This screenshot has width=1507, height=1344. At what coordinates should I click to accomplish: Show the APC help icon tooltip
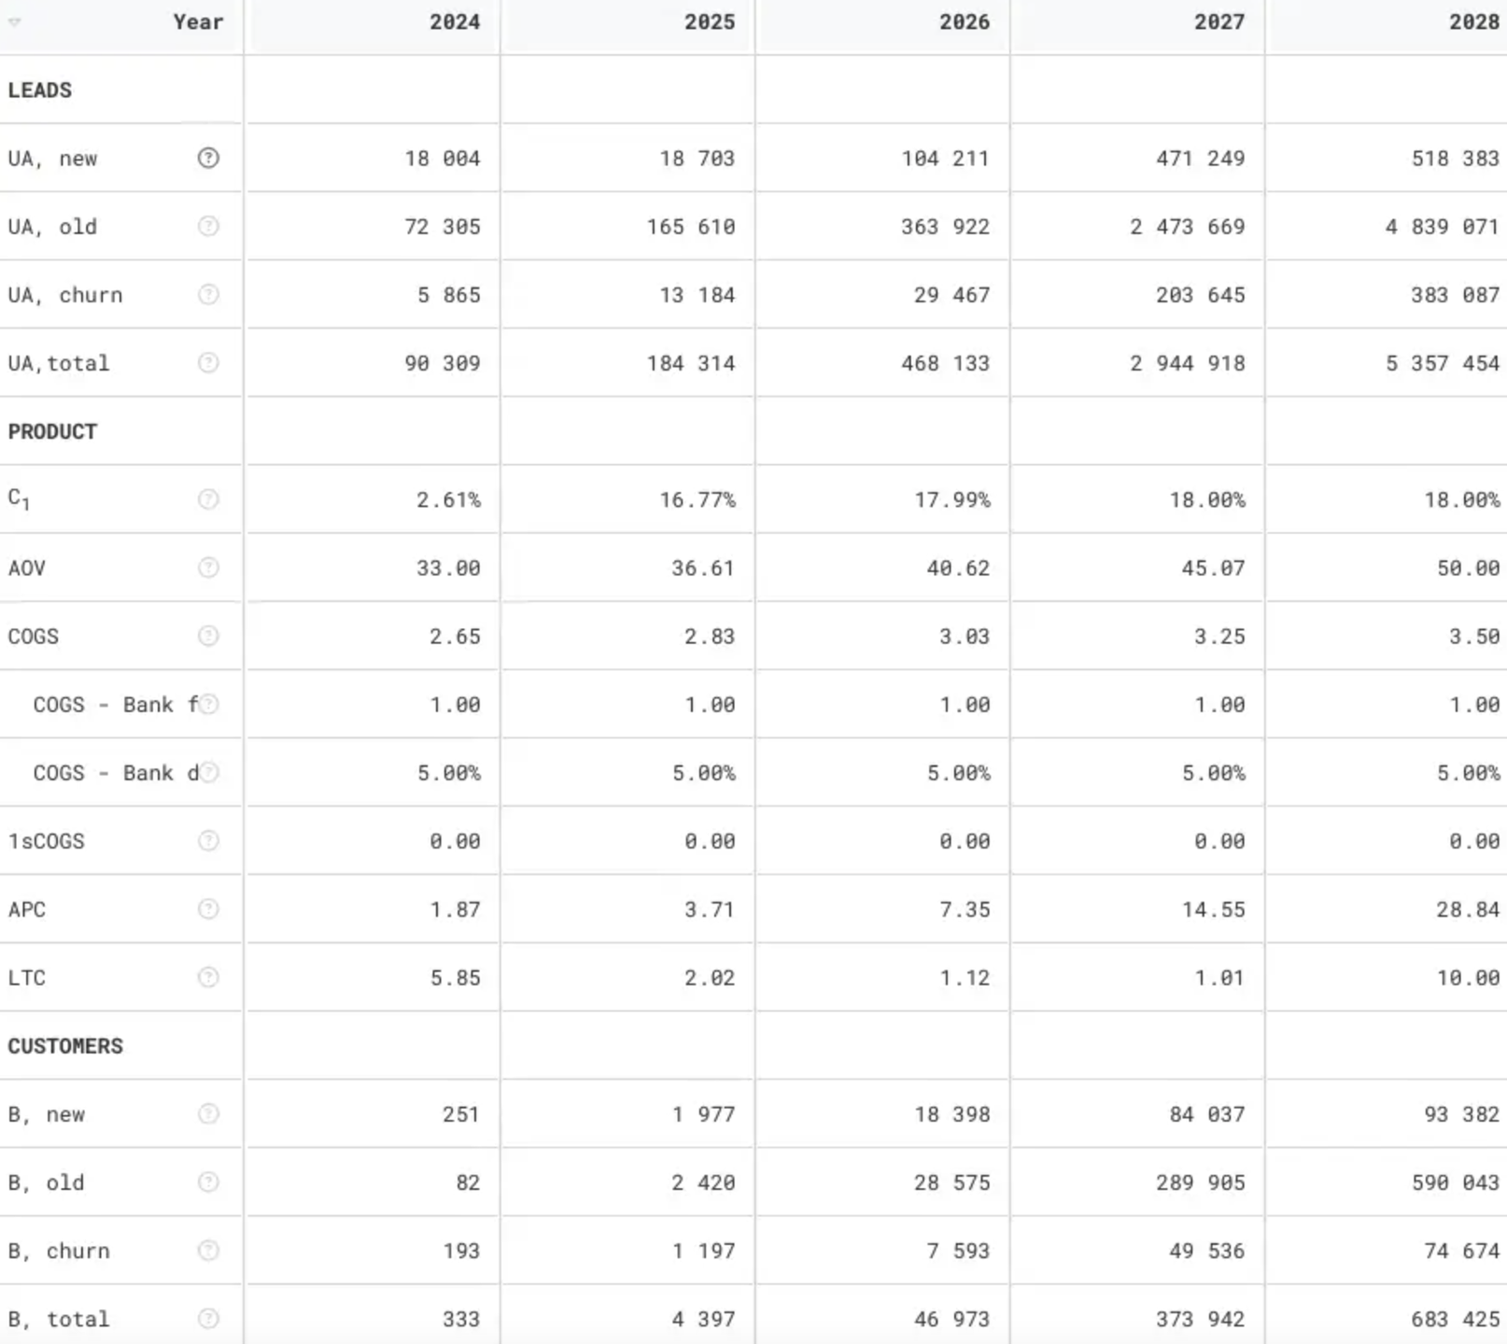[x=208, y=909]
